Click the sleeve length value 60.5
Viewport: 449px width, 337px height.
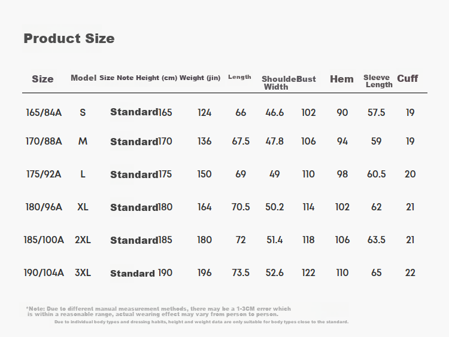tap(377, 174)
